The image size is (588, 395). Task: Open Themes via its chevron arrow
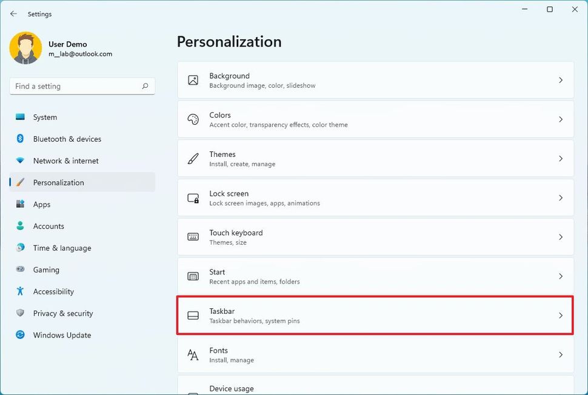560,158
